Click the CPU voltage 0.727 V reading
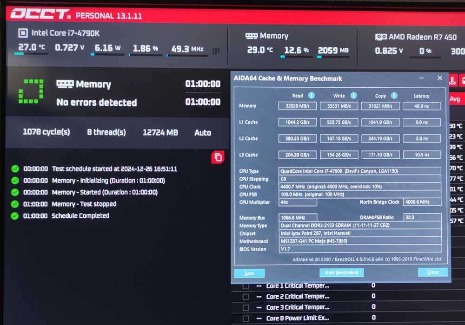This screenshot has height=325, width=465. click(x=69, y=47)
